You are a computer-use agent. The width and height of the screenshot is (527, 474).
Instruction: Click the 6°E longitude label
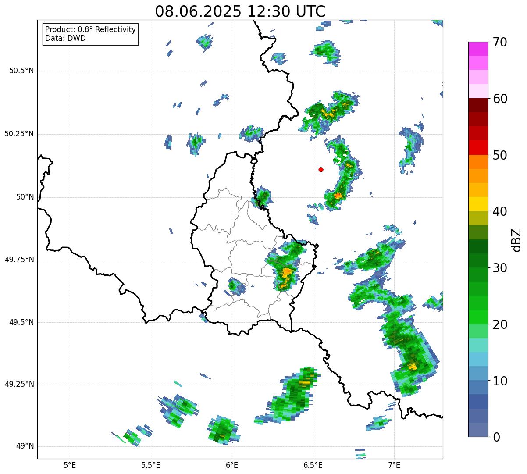click(232, 465)
